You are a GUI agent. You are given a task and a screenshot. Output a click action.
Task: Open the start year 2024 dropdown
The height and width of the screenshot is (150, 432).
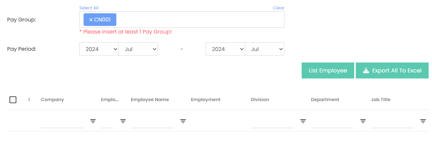click(99, 49)
